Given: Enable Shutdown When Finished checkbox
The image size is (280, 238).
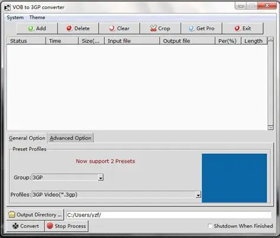Looking at the screenshot, I should 210,226.
